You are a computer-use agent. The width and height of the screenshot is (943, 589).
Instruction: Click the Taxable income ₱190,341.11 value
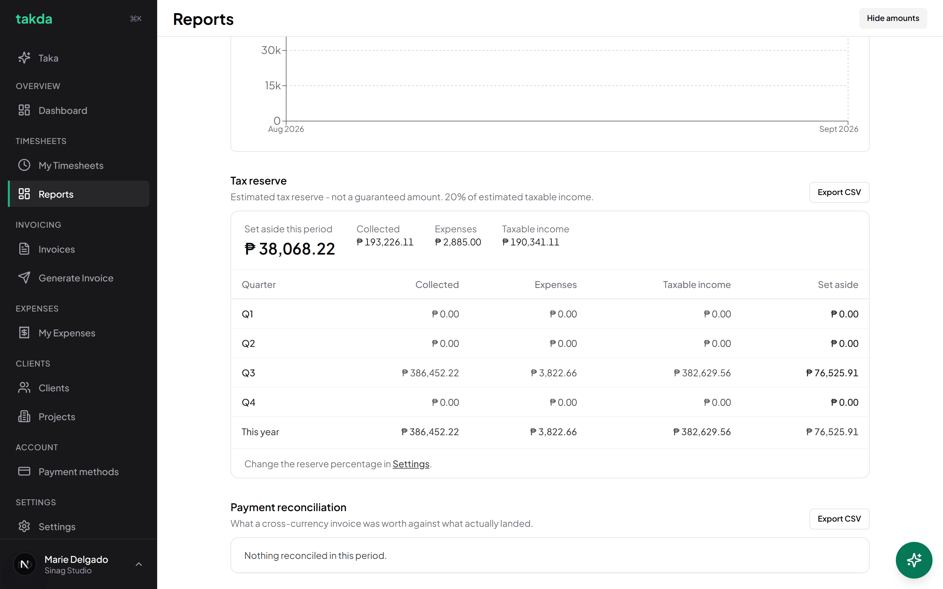point(530,242)
